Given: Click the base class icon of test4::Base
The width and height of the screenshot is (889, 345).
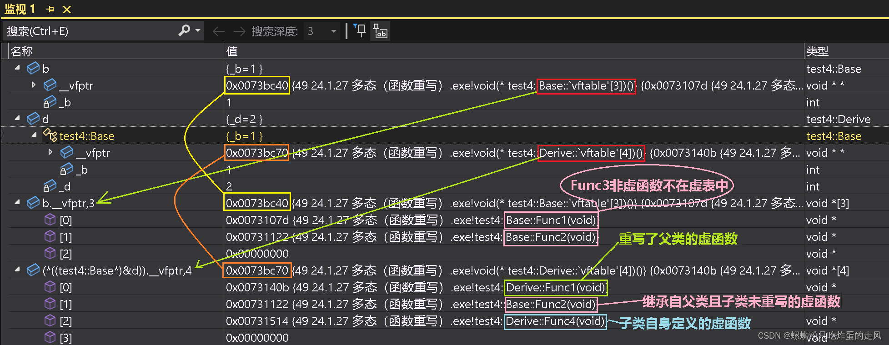Looking at the screenshot, I should pos(50,135).
